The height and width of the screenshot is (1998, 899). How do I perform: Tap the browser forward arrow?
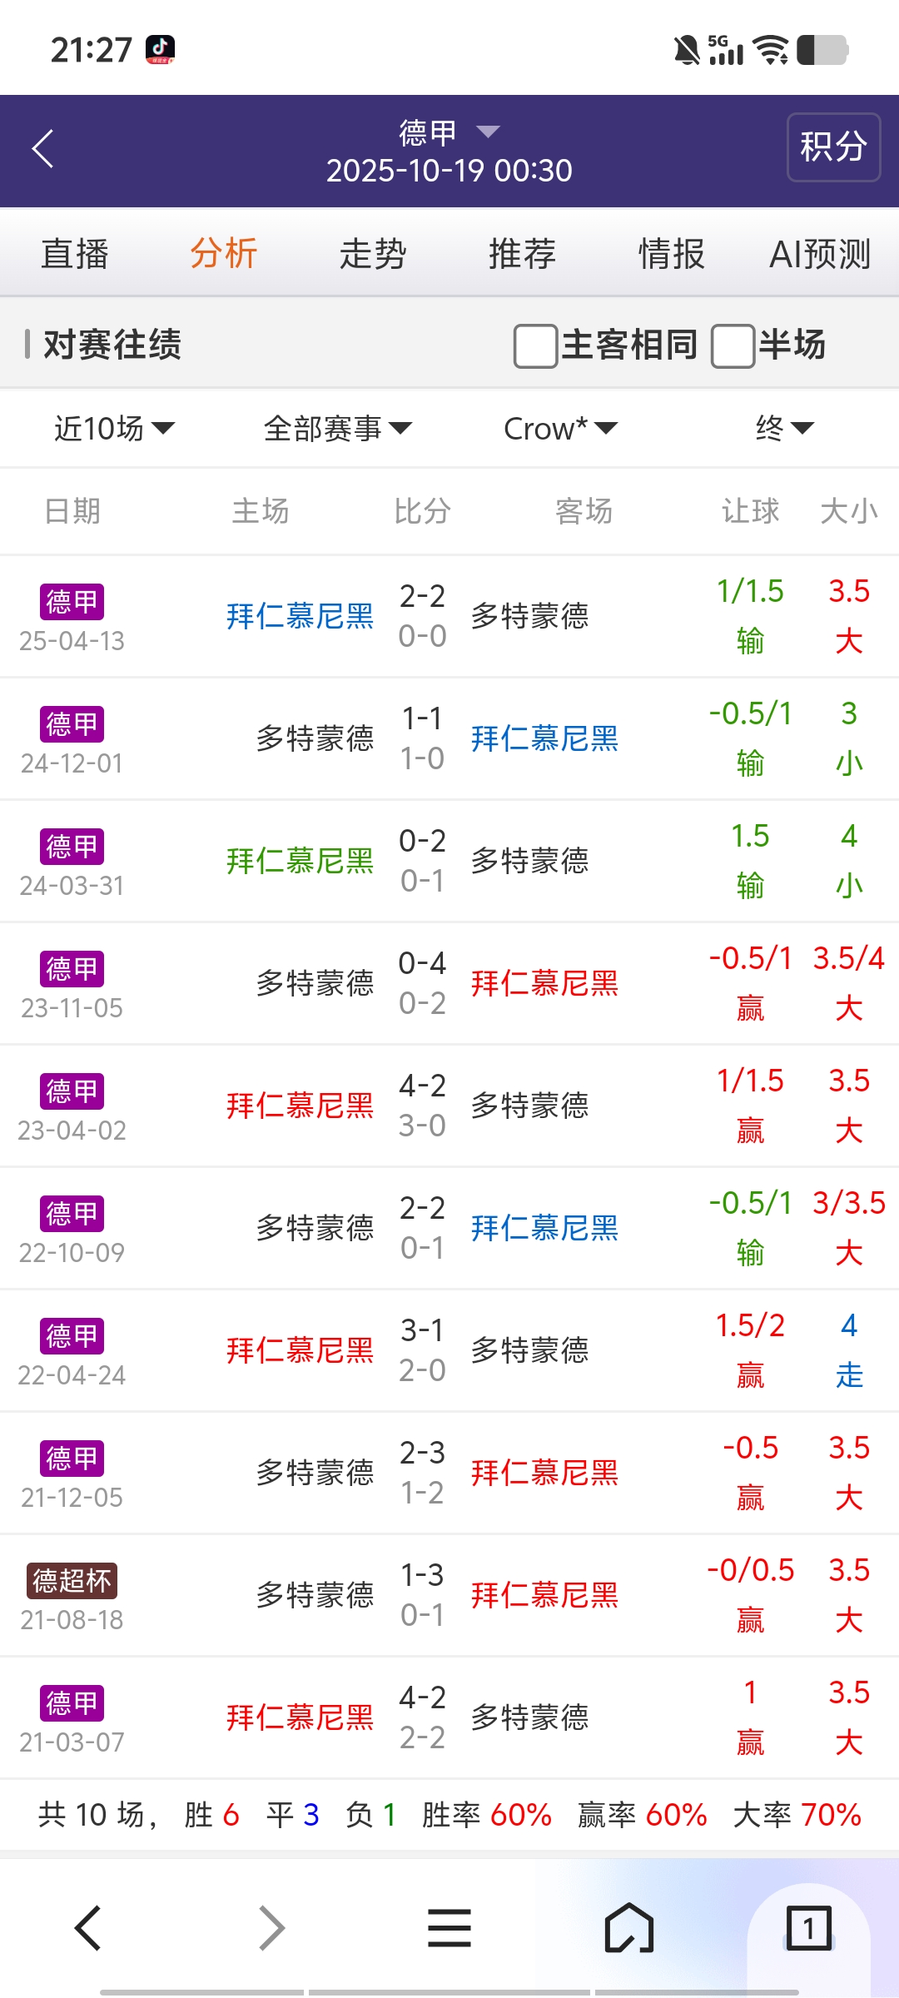(271, 1928)
